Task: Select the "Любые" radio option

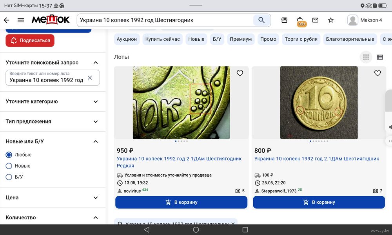Action: point(9,155)
